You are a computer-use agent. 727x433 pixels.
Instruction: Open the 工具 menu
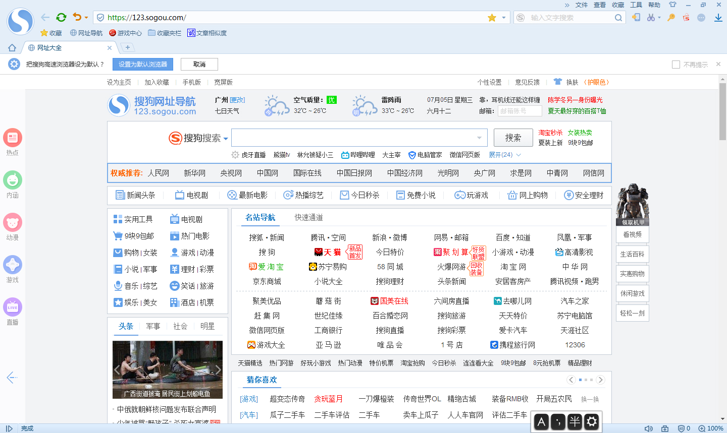click(x=636, y=5)
